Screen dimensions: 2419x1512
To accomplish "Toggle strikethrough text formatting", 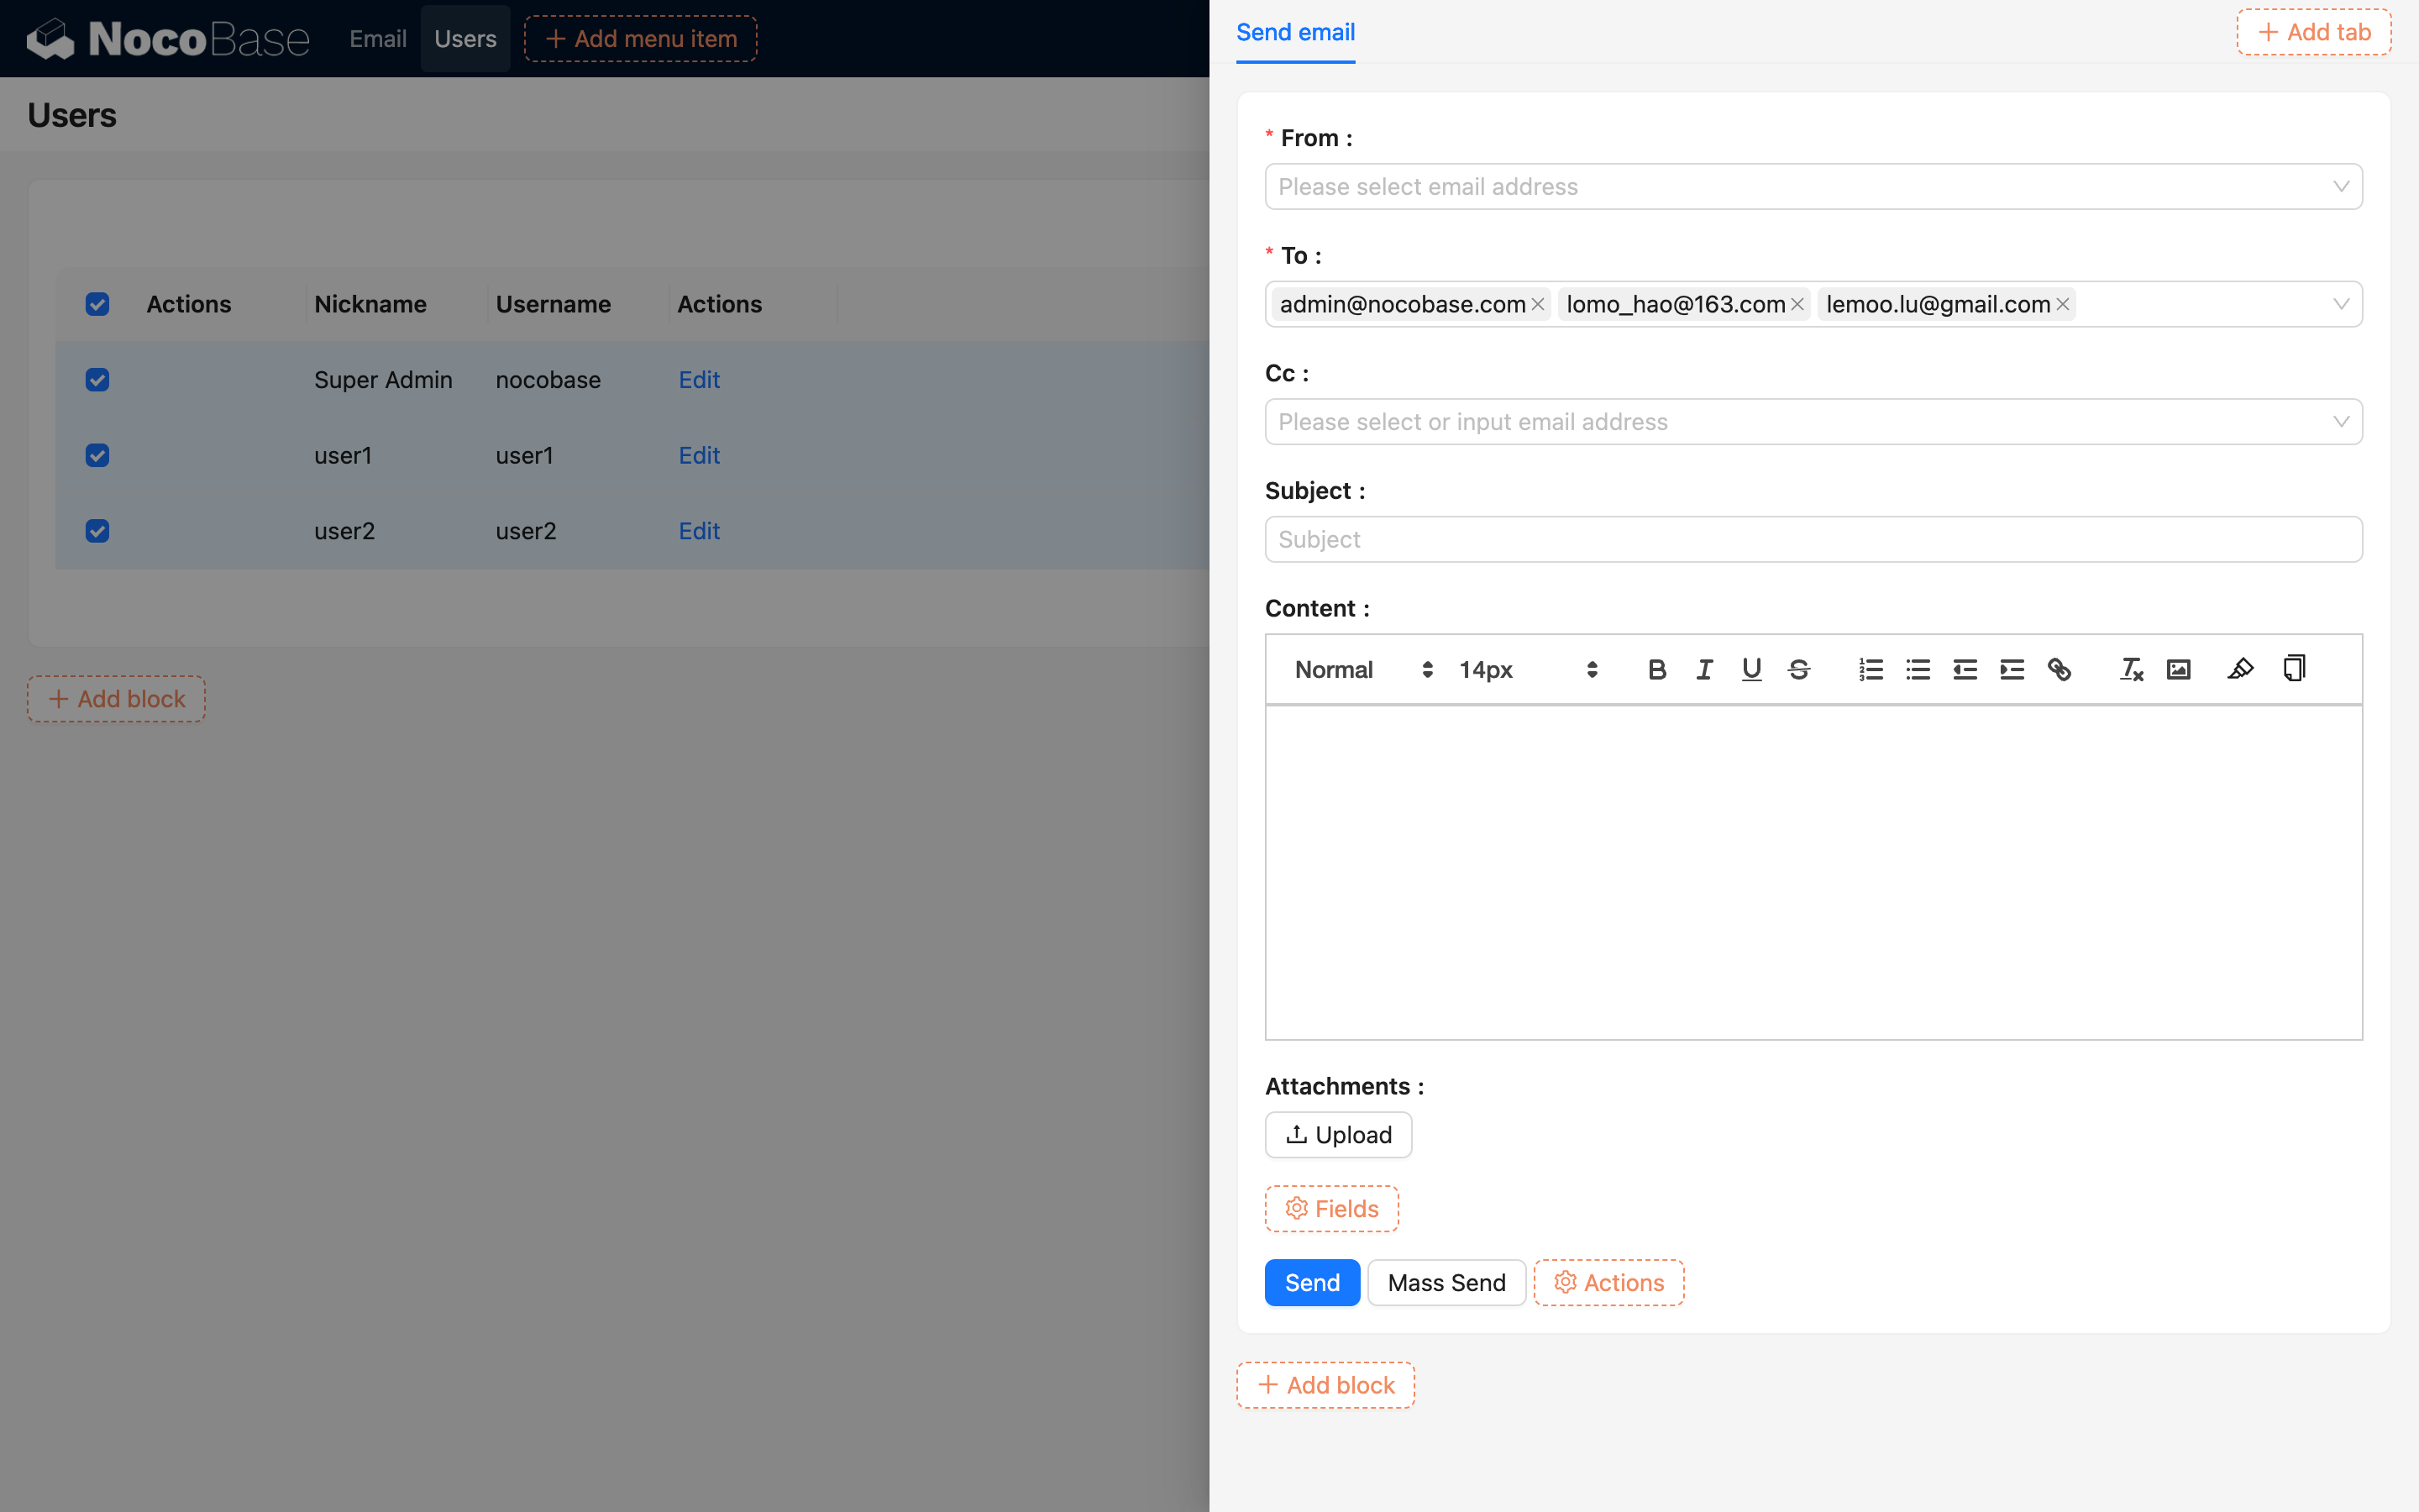I will click(x=1798, y=669).
